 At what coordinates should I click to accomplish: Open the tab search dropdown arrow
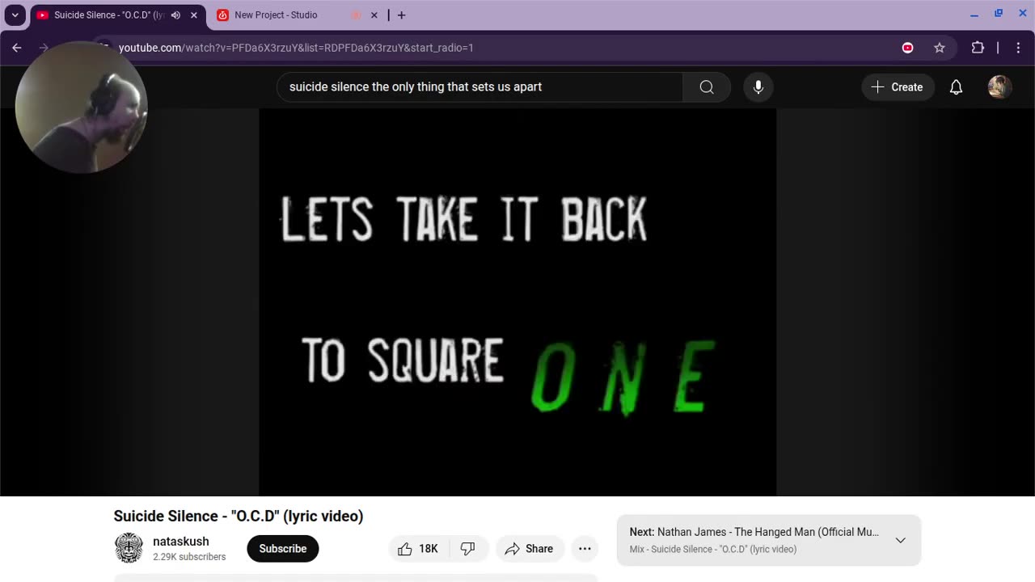click(15, 15)
